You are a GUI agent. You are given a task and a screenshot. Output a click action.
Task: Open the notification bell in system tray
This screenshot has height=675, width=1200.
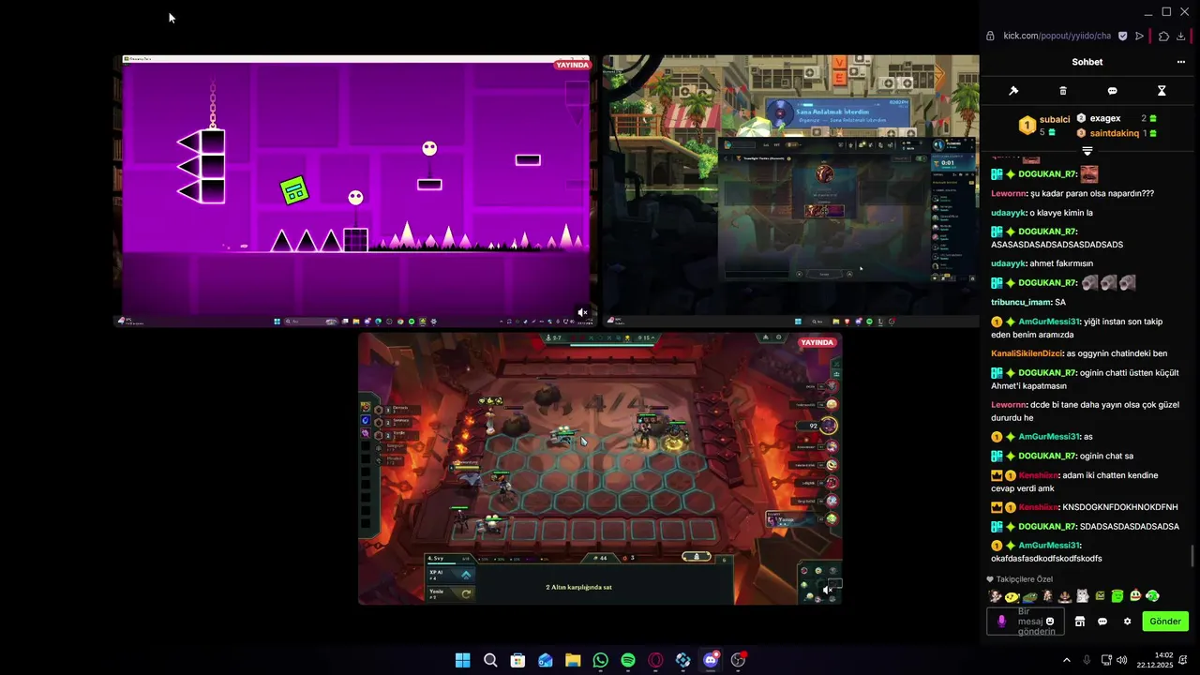(1183, 660)
